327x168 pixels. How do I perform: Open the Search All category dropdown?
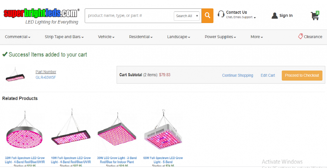(187, 16)
